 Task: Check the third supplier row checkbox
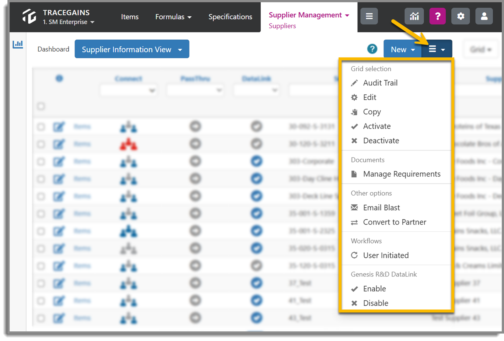(x=41, y=161)
